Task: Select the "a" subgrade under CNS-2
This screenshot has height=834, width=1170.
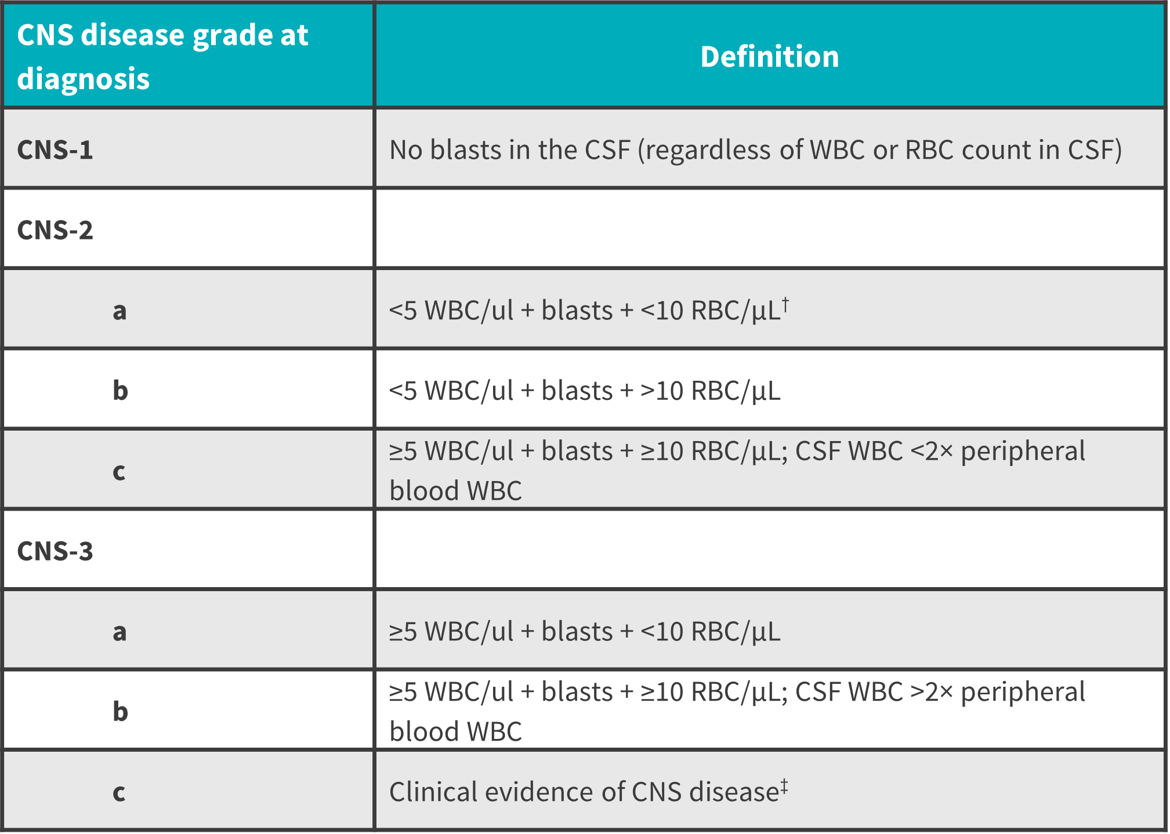Action: [x=119, y=311]
